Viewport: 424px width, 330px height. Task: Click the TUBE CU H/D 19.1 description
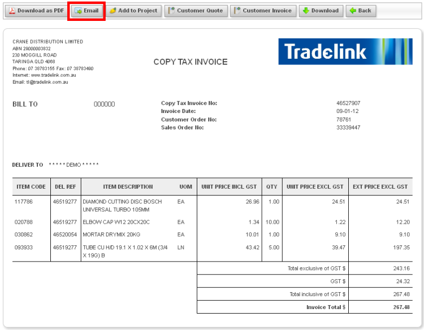pyautogui.click(x=125, y=251)
